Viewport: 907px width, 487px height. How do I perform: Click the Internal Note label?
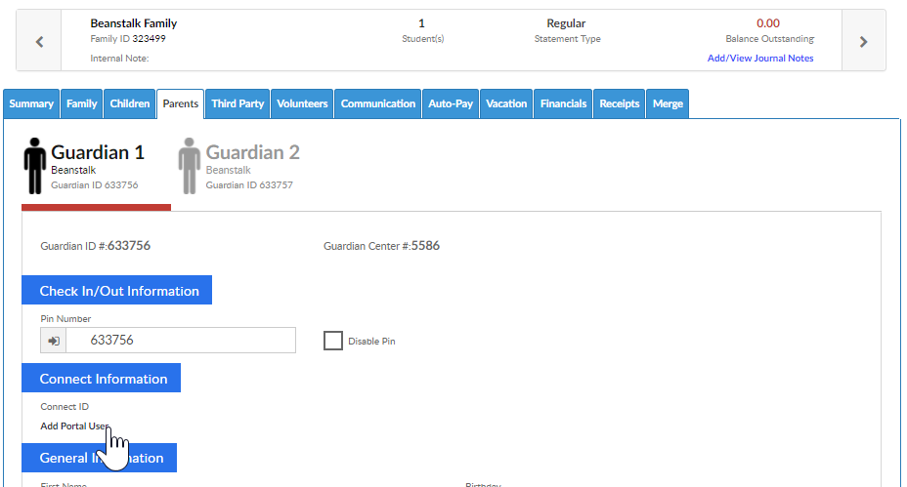coord(119,59)
